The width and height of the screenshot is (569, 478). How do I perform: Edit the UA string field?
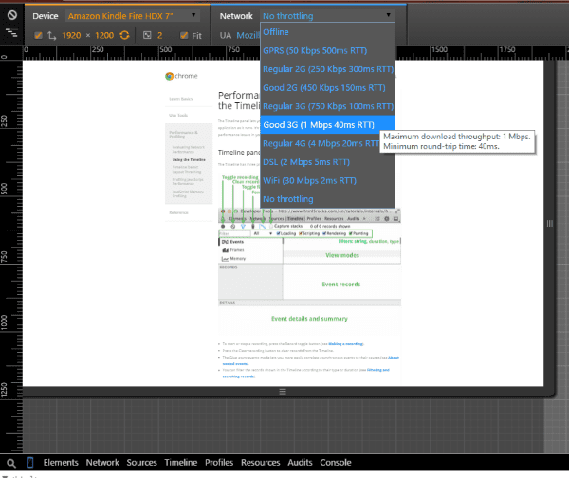(x=248, y=35)
